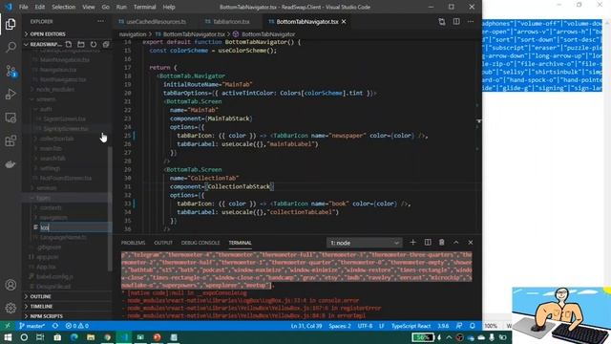Open the Windows Start menu
The height and width of the screenshot is (344, 611).
[x=8, y=337]
